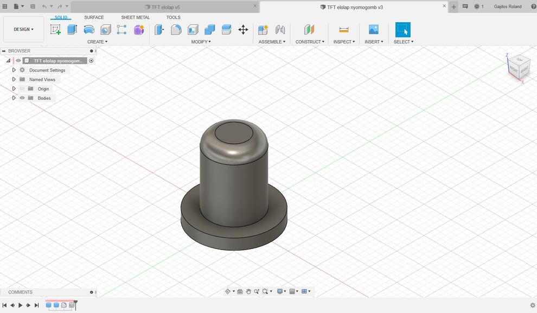Activate the Shell tool
Image resolution: width=537 pixels, height=313 pixels.
click(193, 30)
